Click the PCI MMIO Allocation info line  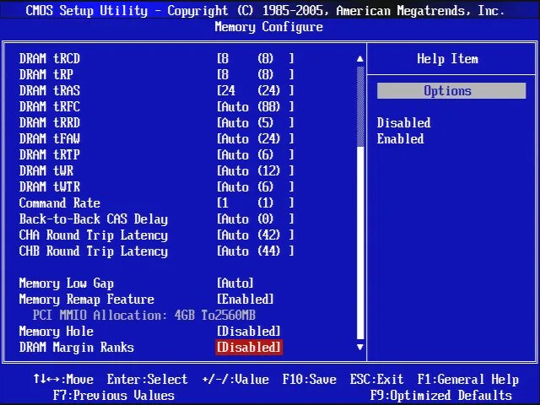(x=144, y=315)
